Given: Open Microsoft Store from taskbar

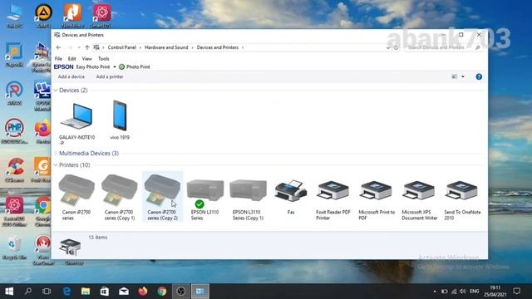Looking at the screenshot, I should point(105,292).
